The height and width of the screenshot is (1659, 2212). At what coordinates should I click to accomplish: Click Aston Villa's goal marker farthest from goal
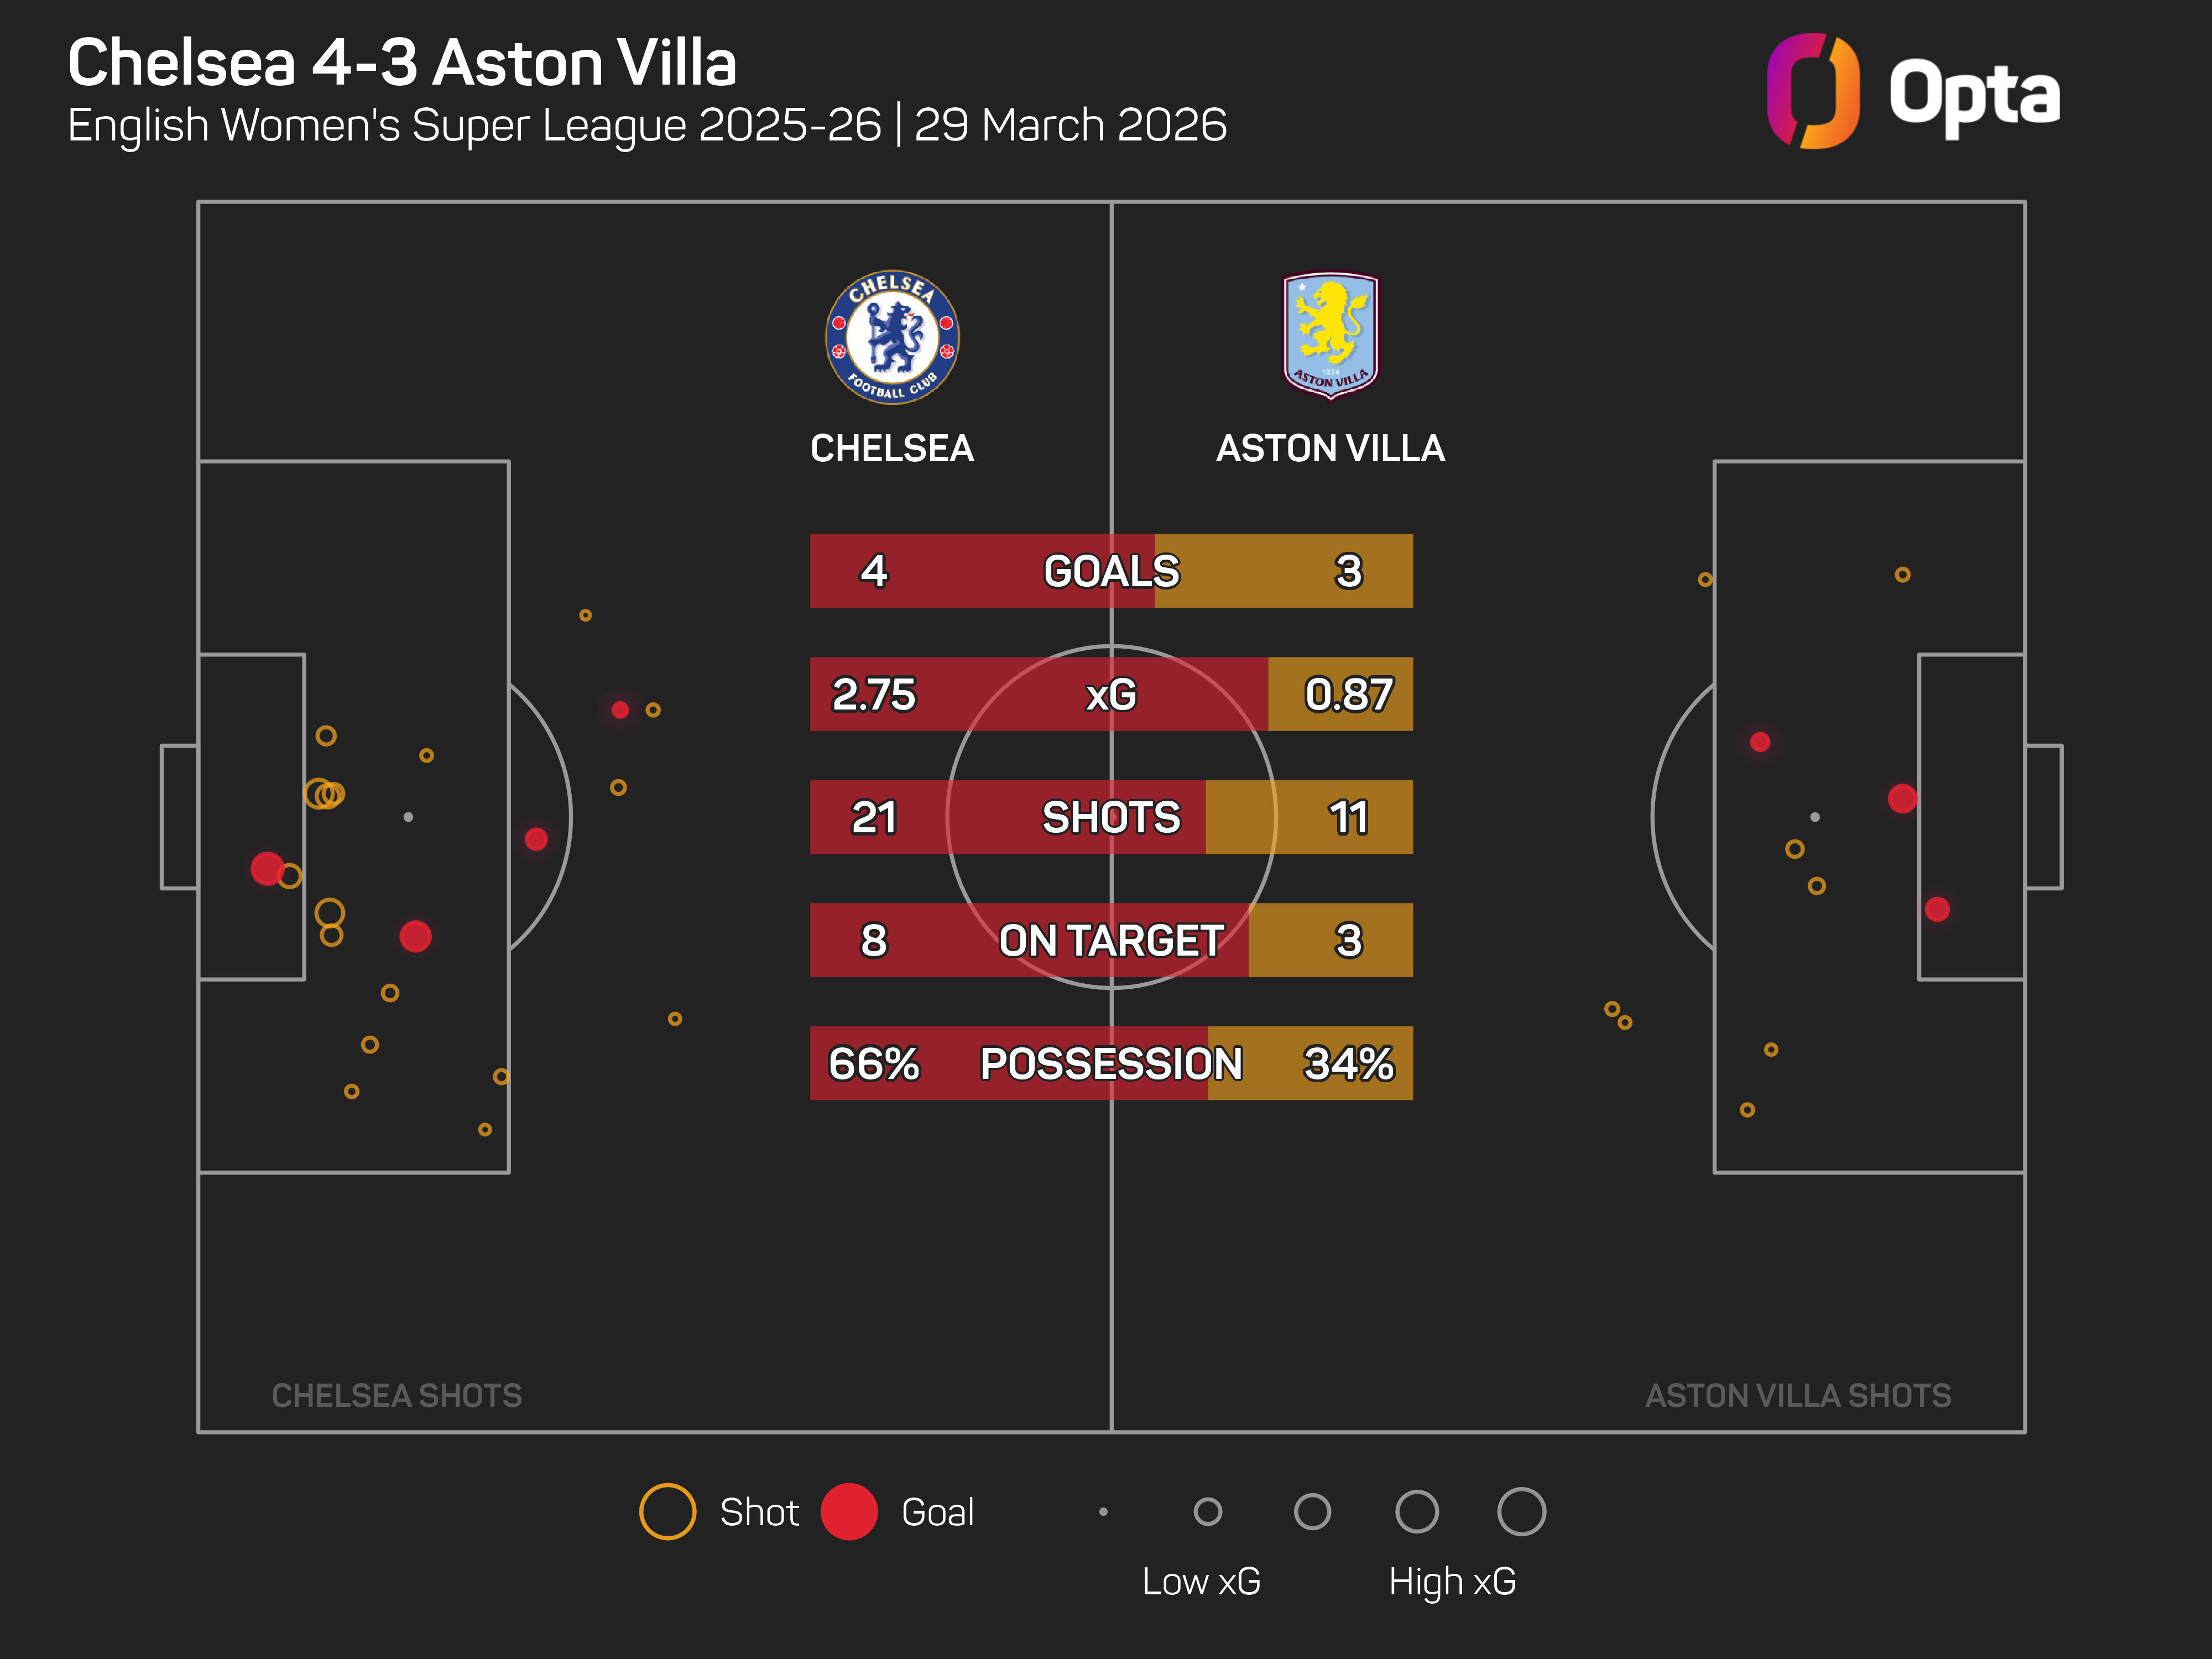[x=1760, y=742]
